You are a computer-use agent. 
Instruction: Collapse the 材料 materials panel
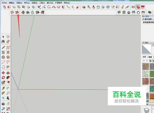coord(144,42)
